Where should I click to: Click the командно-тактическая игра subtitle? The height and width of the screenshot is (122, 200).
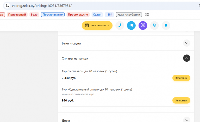pos(78,94)
